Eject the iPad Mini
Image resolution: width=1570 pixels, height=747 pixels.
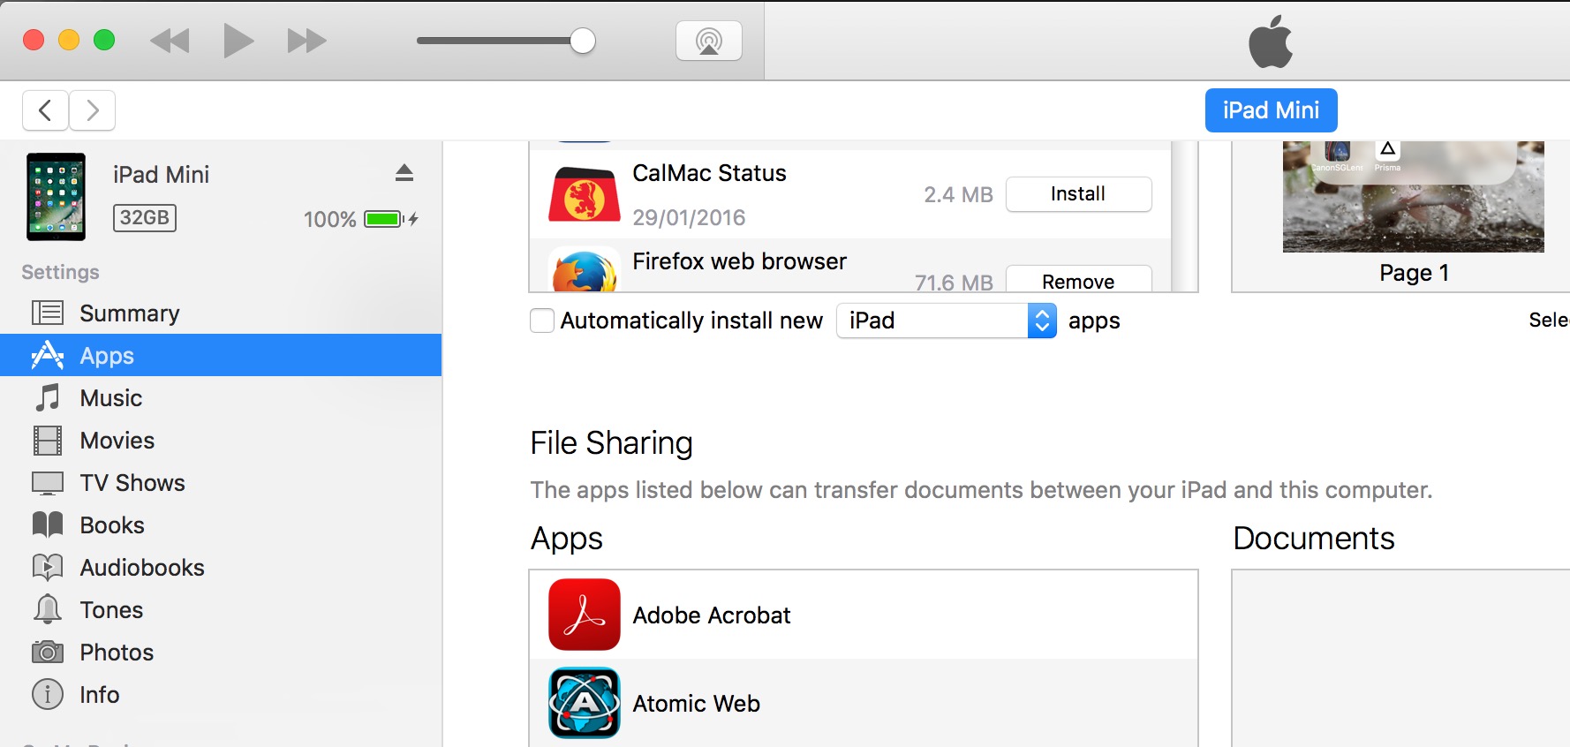pos(404,173)
